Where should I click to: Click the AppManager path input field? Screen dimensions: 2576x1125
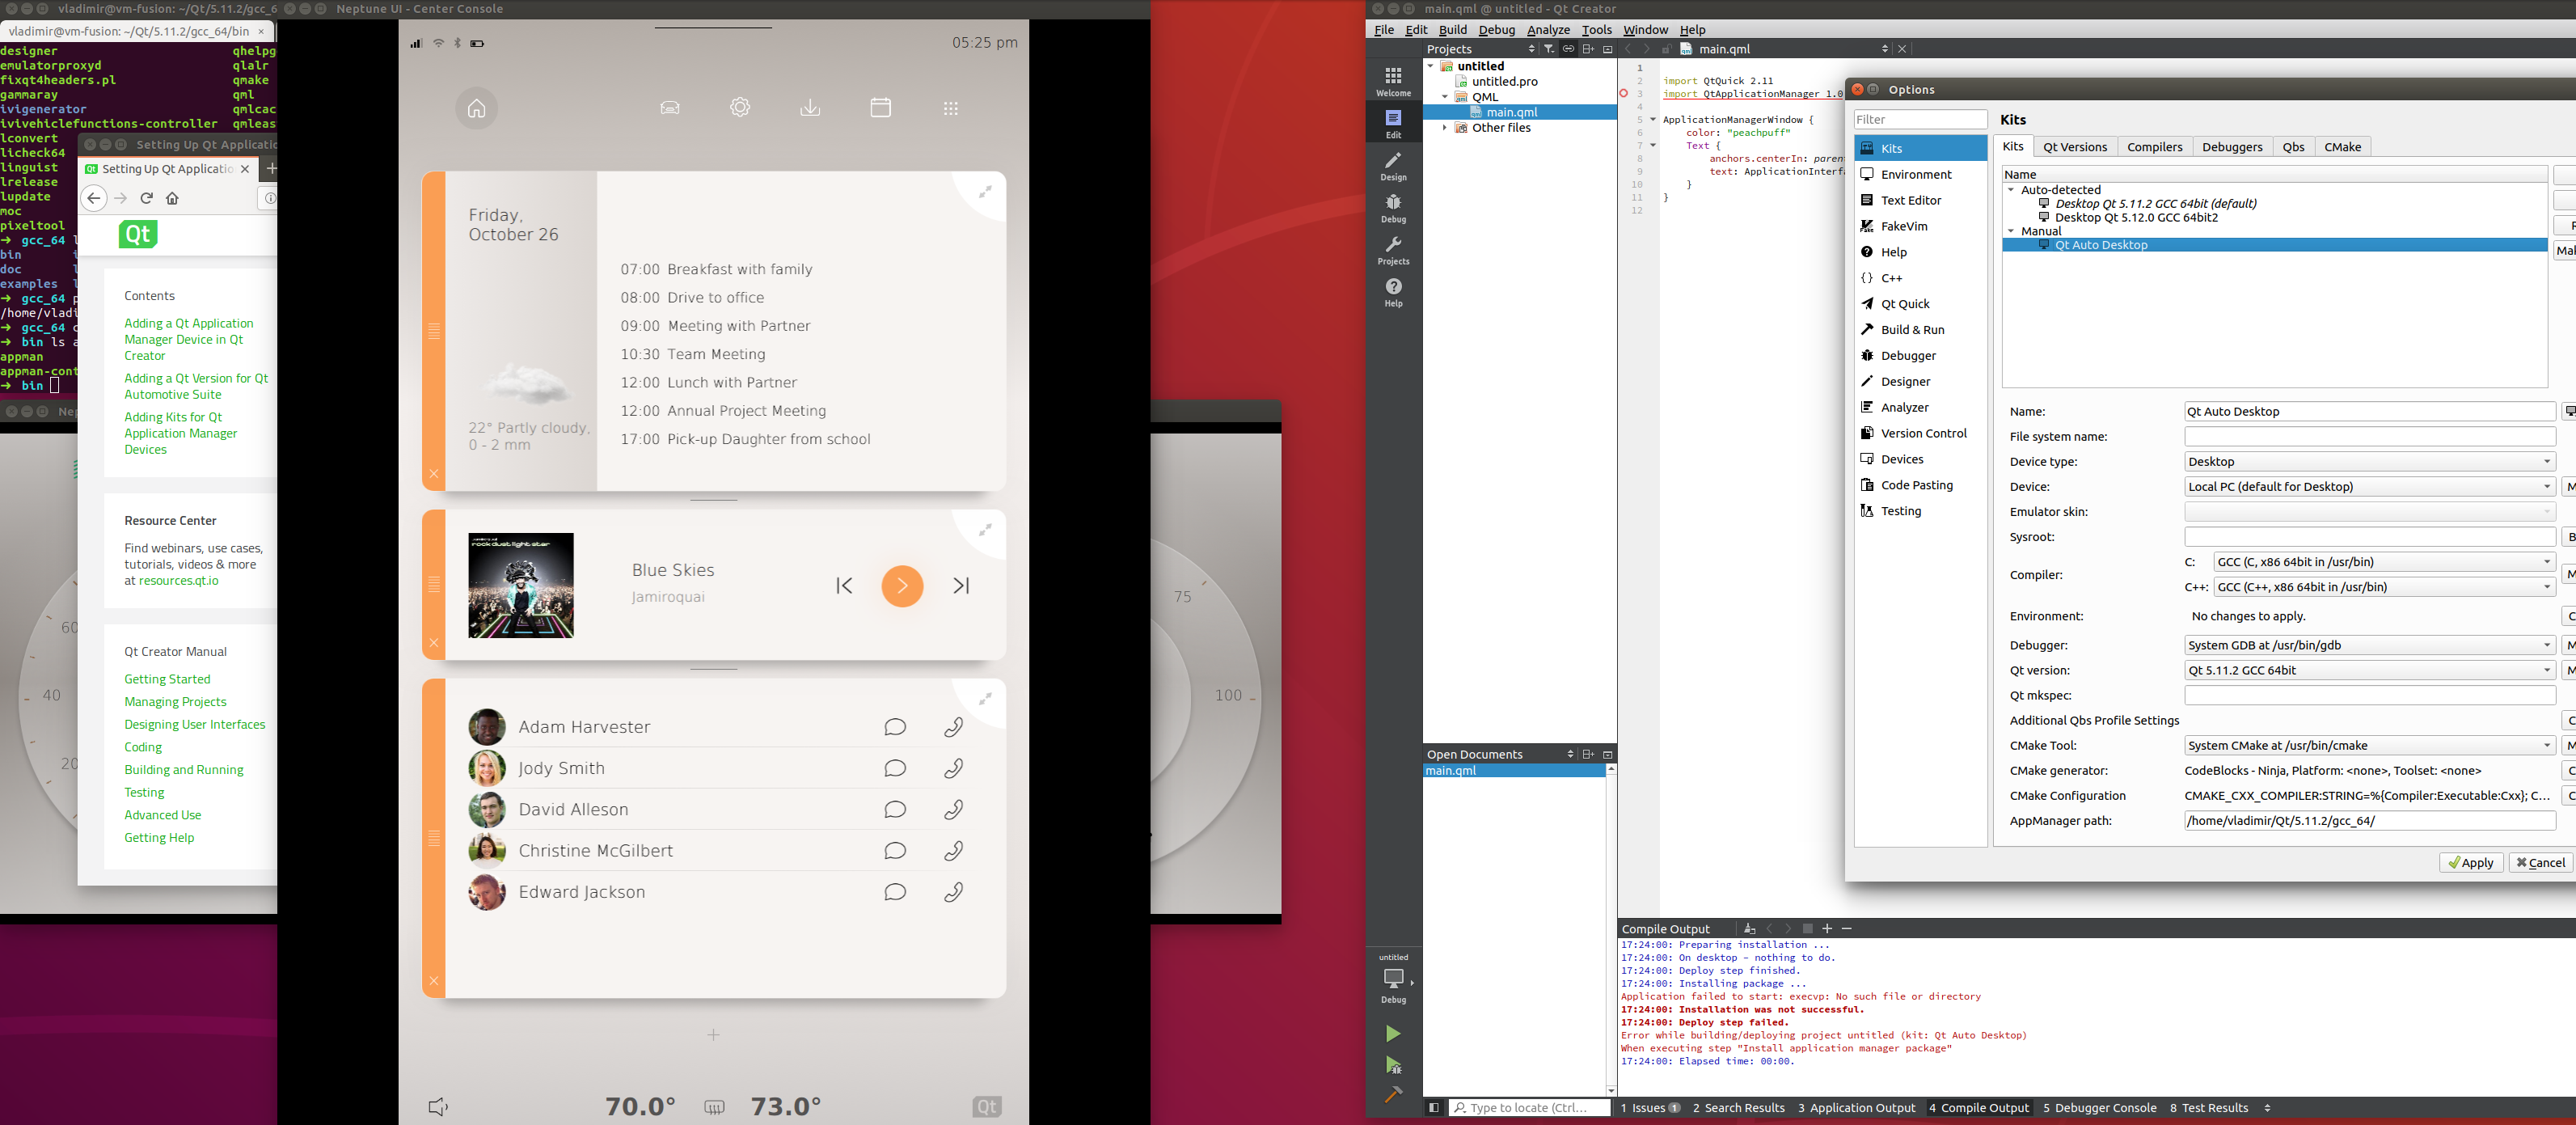click(x=2369, y=820)
